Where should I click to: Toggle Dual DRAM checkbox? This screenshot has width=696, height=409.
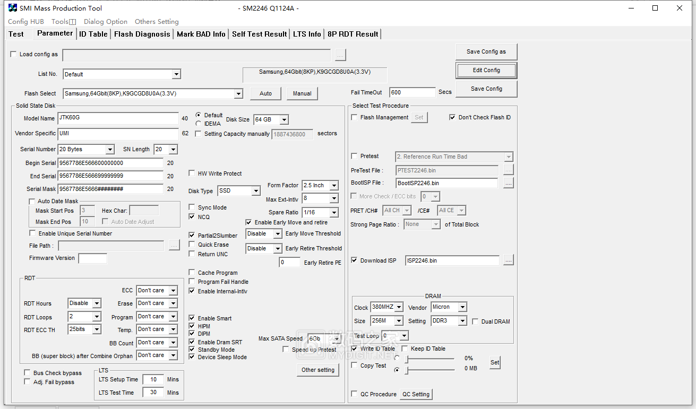tap(476, 321)
